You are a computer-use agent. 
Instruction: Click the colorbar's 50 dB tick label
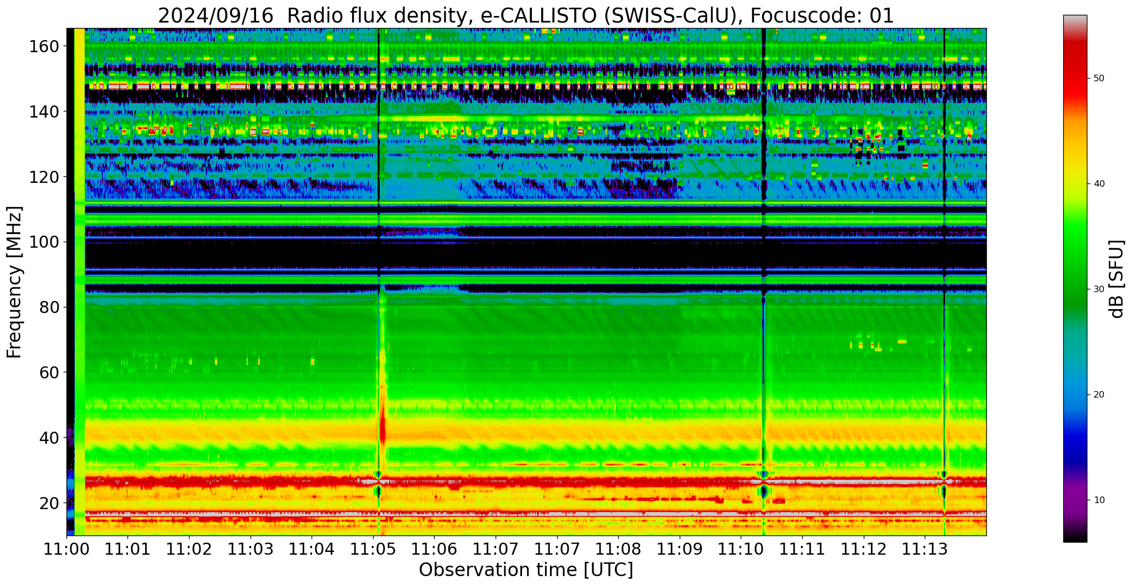(x=1099, y=79)
